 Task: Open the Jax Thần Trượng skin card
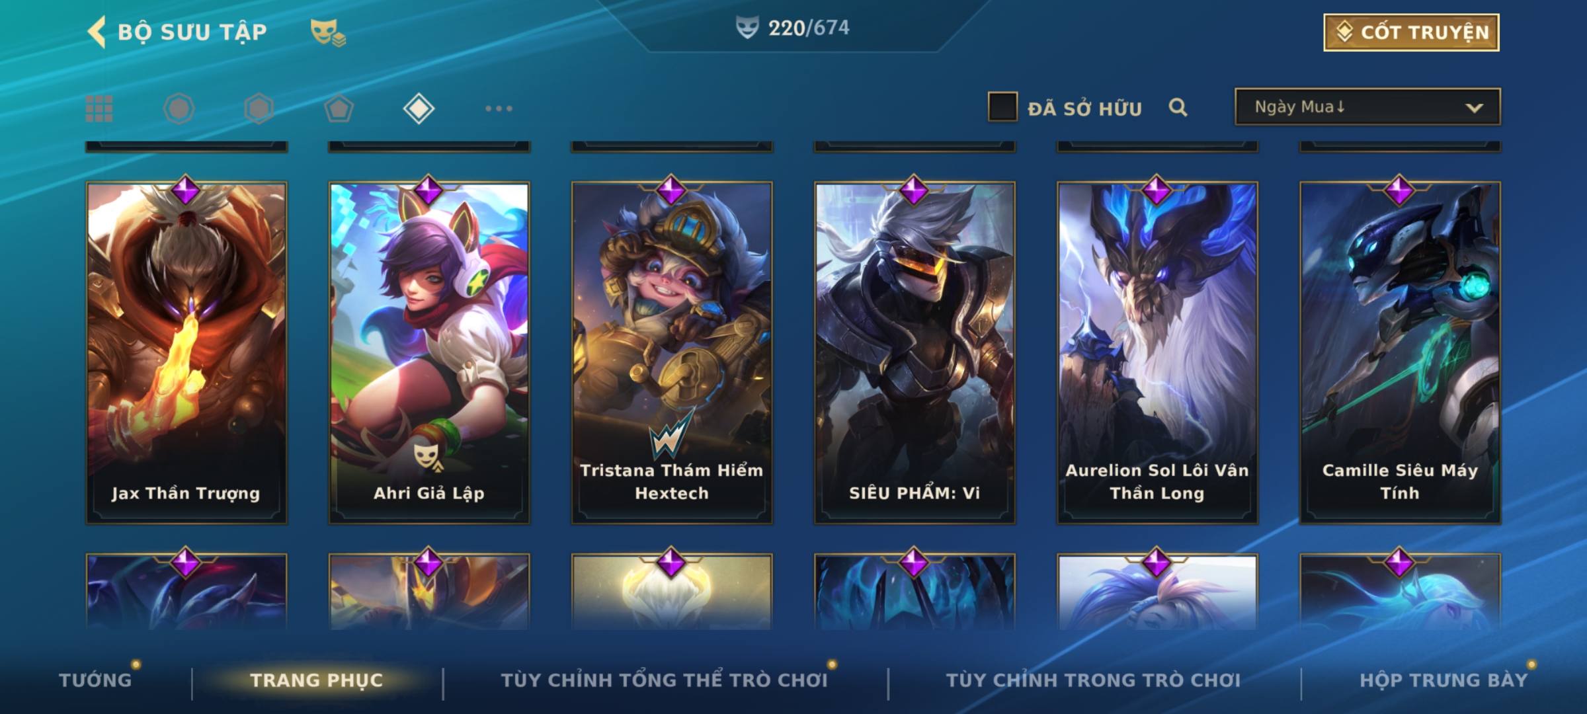point(186,352)
